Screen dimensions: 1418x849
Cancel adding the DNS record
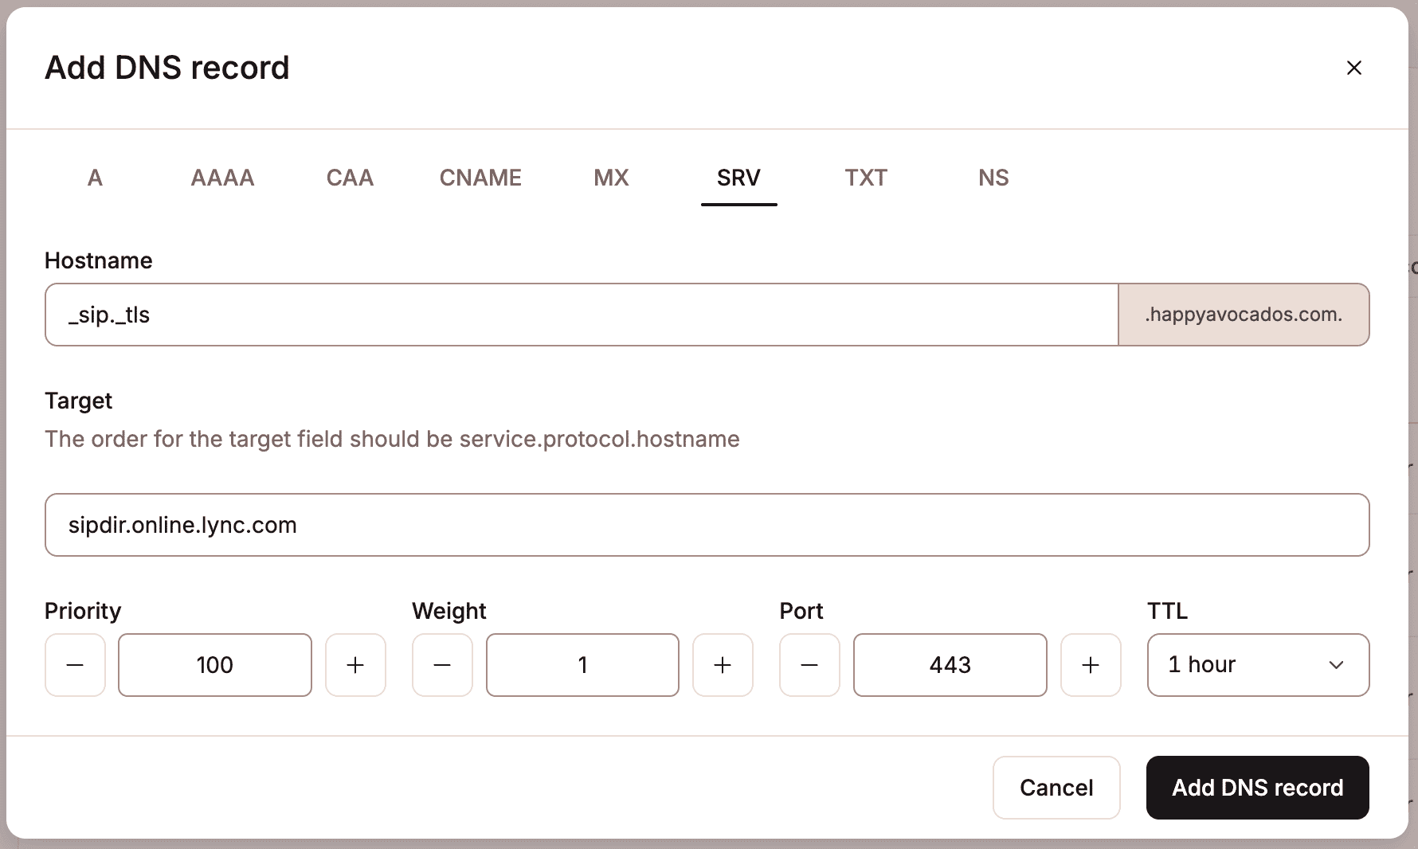click(x=1056, y=788)
